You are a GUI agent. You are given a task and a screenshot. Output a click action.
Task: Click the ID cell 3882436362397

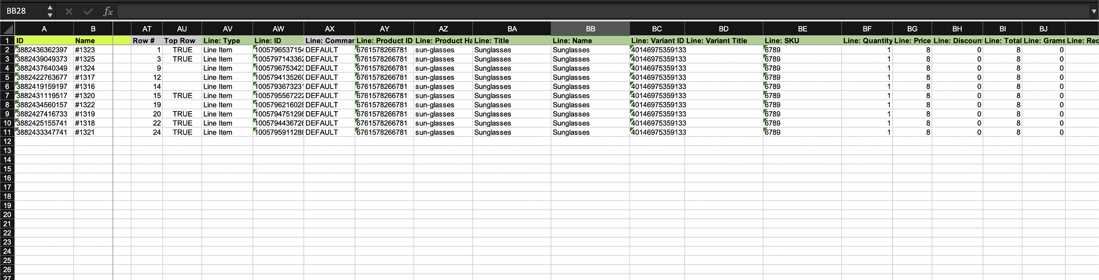[44, 50]
